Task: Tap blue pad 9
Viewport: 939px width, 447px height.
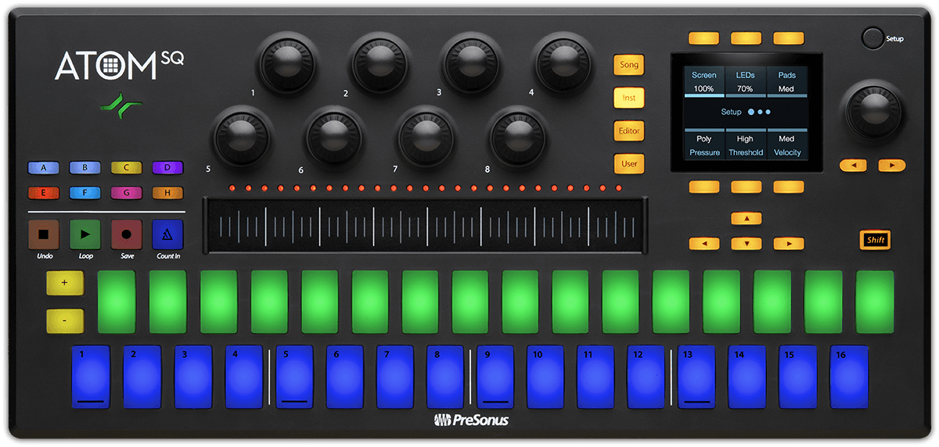Action: 495,377
